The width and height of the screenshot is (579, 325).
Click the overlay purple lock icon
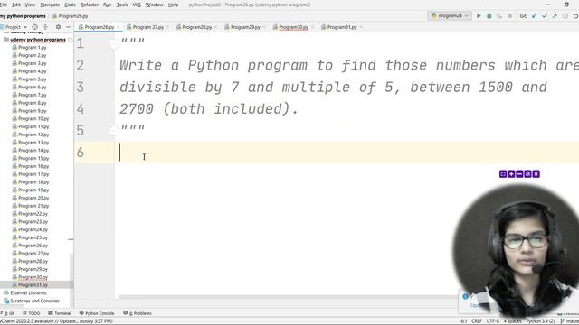click(527, 174)
